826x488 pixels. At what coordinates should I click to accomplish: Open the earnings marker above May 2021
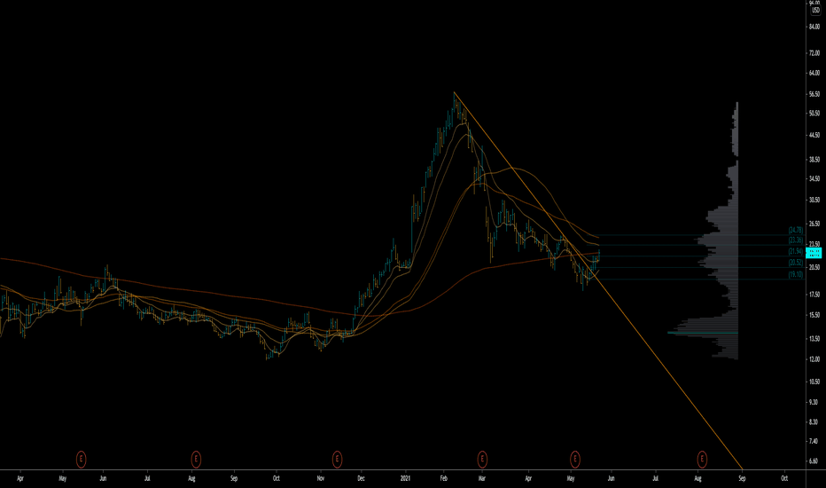pos(575,459)
